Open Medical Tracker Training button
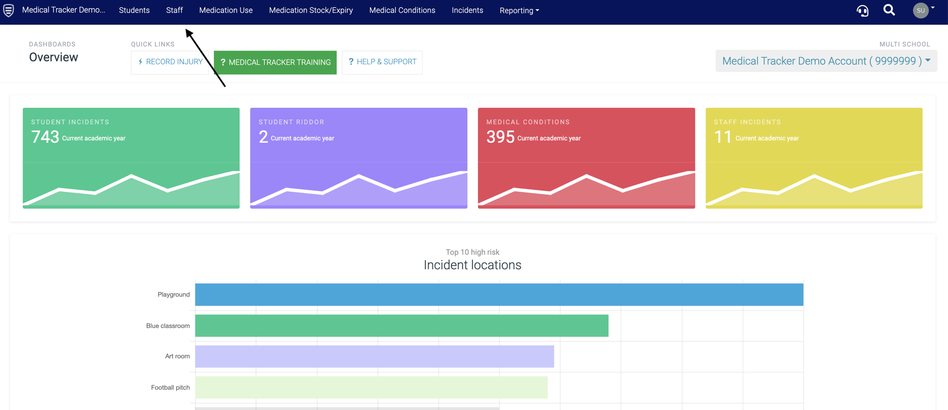Viewport: 948px width, 410px height. tap(275, 62)
